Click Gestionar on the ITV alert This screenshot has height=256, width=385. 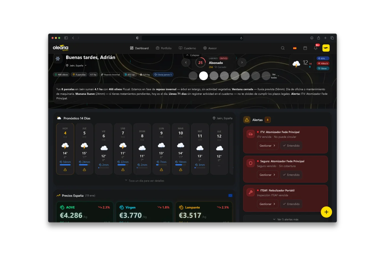click(267, 145)
